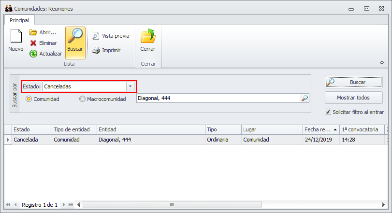Viewport: 392px width, 213px height.
Task: Collapse the ribbon with chevron arrow
Action: [382, 63]
